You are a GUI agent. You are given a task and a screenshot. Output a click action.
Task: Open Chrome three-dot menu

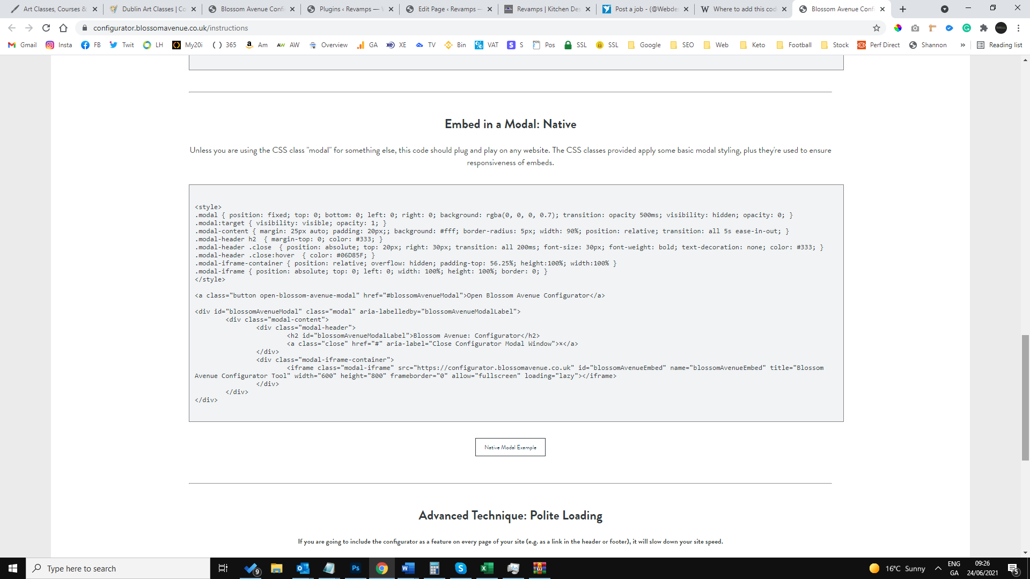1018,28
